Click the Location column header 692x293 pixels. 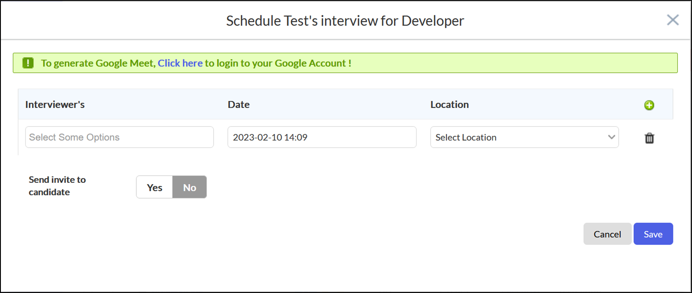[x=449, y=104]
